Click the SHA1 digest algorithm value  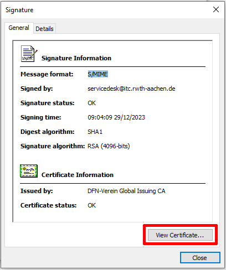[x=95, y=132]
